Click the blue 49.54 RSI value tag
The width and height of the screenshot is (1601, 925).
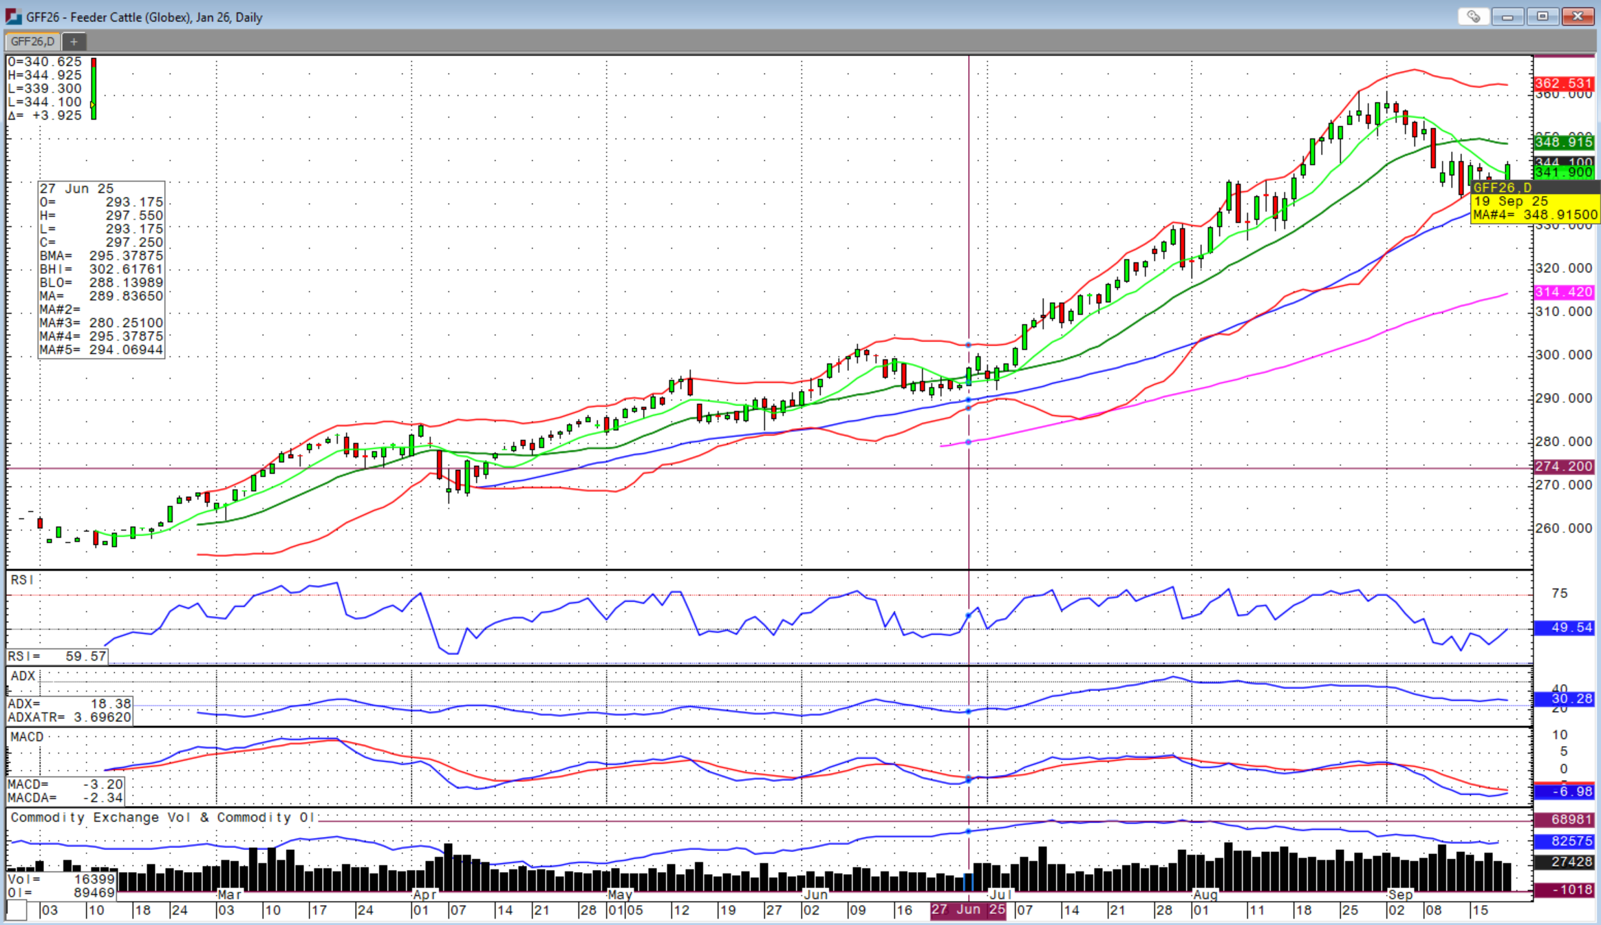click(x=1563, y=628)
